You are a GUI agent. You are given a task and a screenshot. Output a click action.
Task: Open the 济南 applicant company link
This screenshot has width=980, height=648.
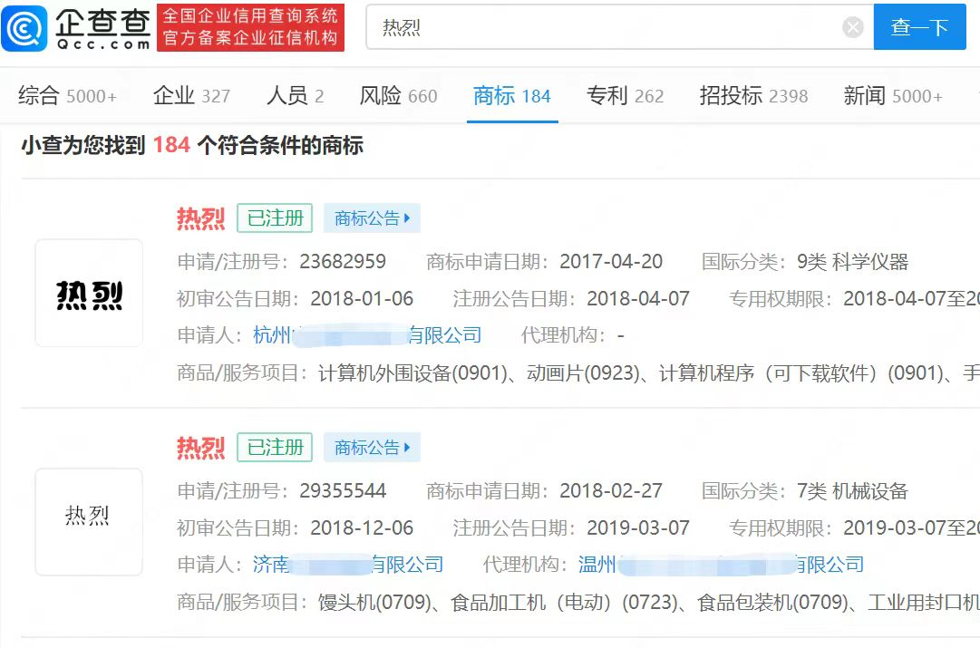click(348, 565)
